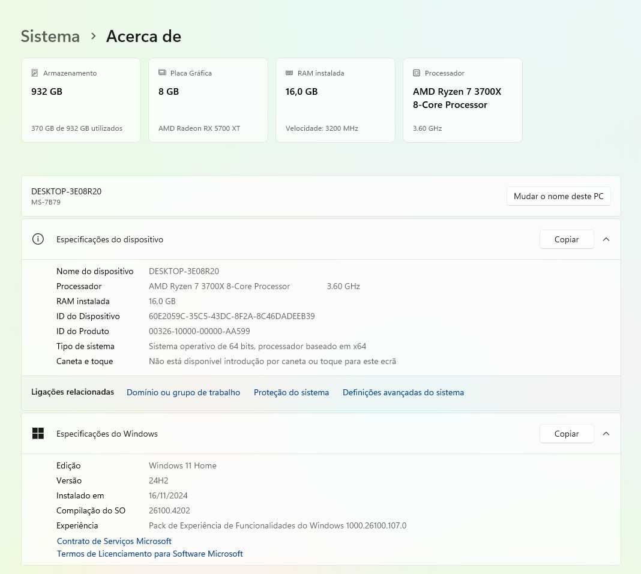
Task: Click the info icon next to Especificações do dispositivo
Action: point(38,239)
